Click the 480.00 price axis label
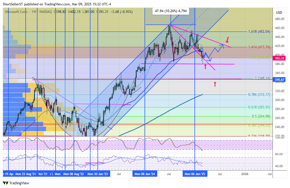The width and height of the screenshot is (290, 188). tap(280, 19)
